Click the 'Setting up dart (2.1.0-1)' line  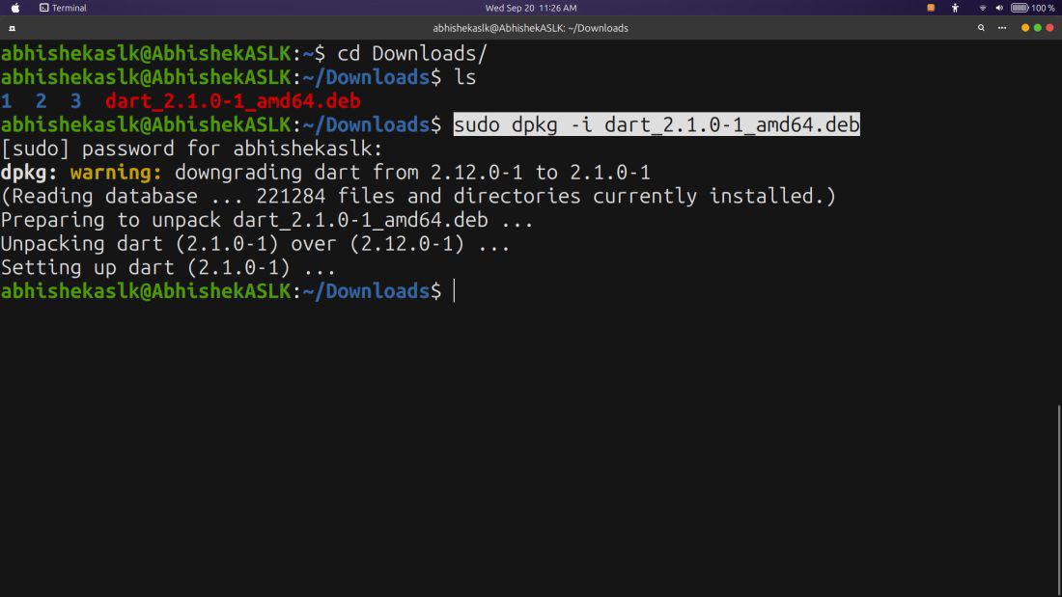(x=168, y=267)
